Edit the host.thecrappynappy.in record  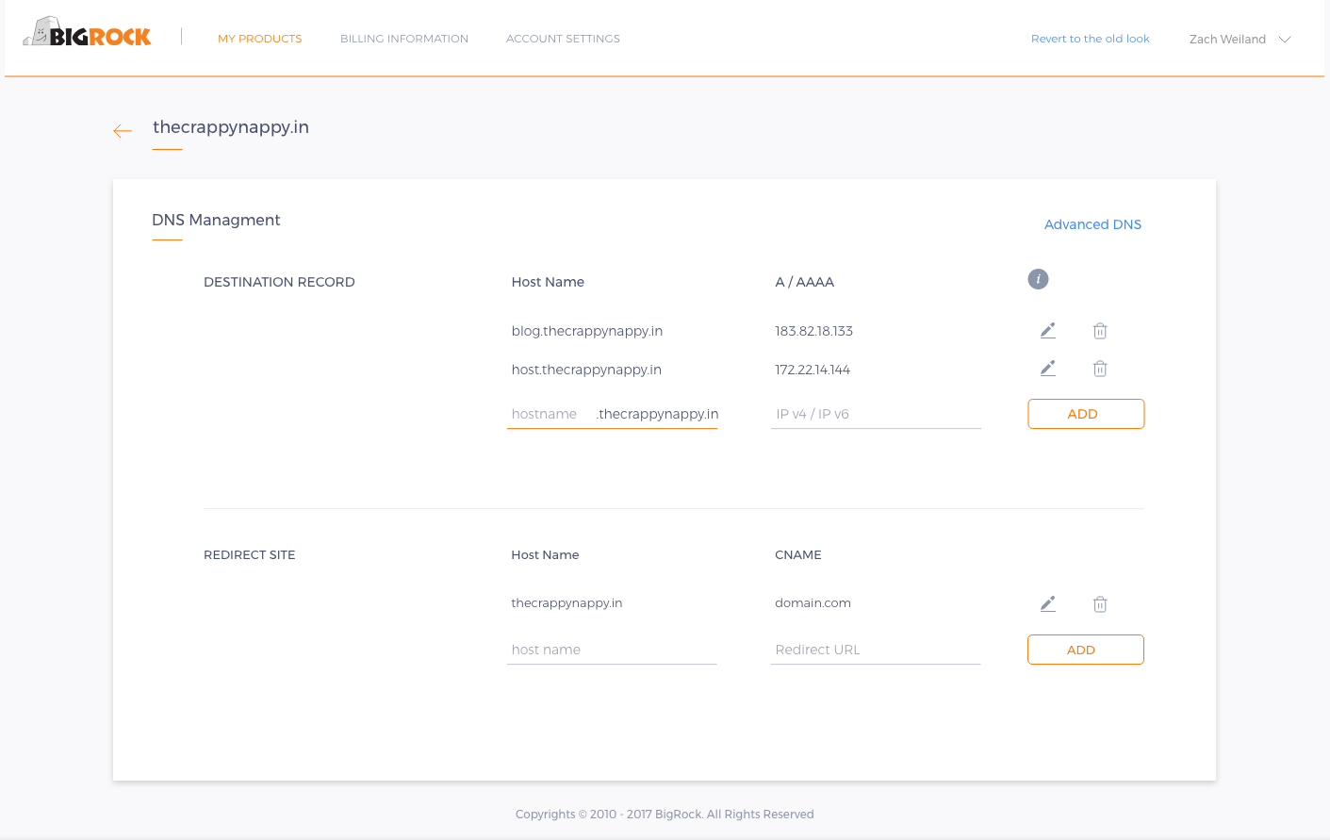[1047, 369]
